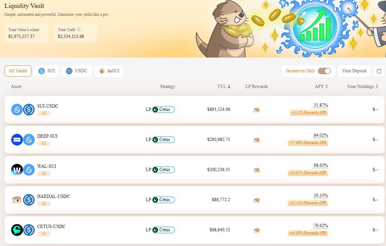Filter vaults by the SUI tab
386x246 pixels.
pyautogui.click(x=47, y=71)
